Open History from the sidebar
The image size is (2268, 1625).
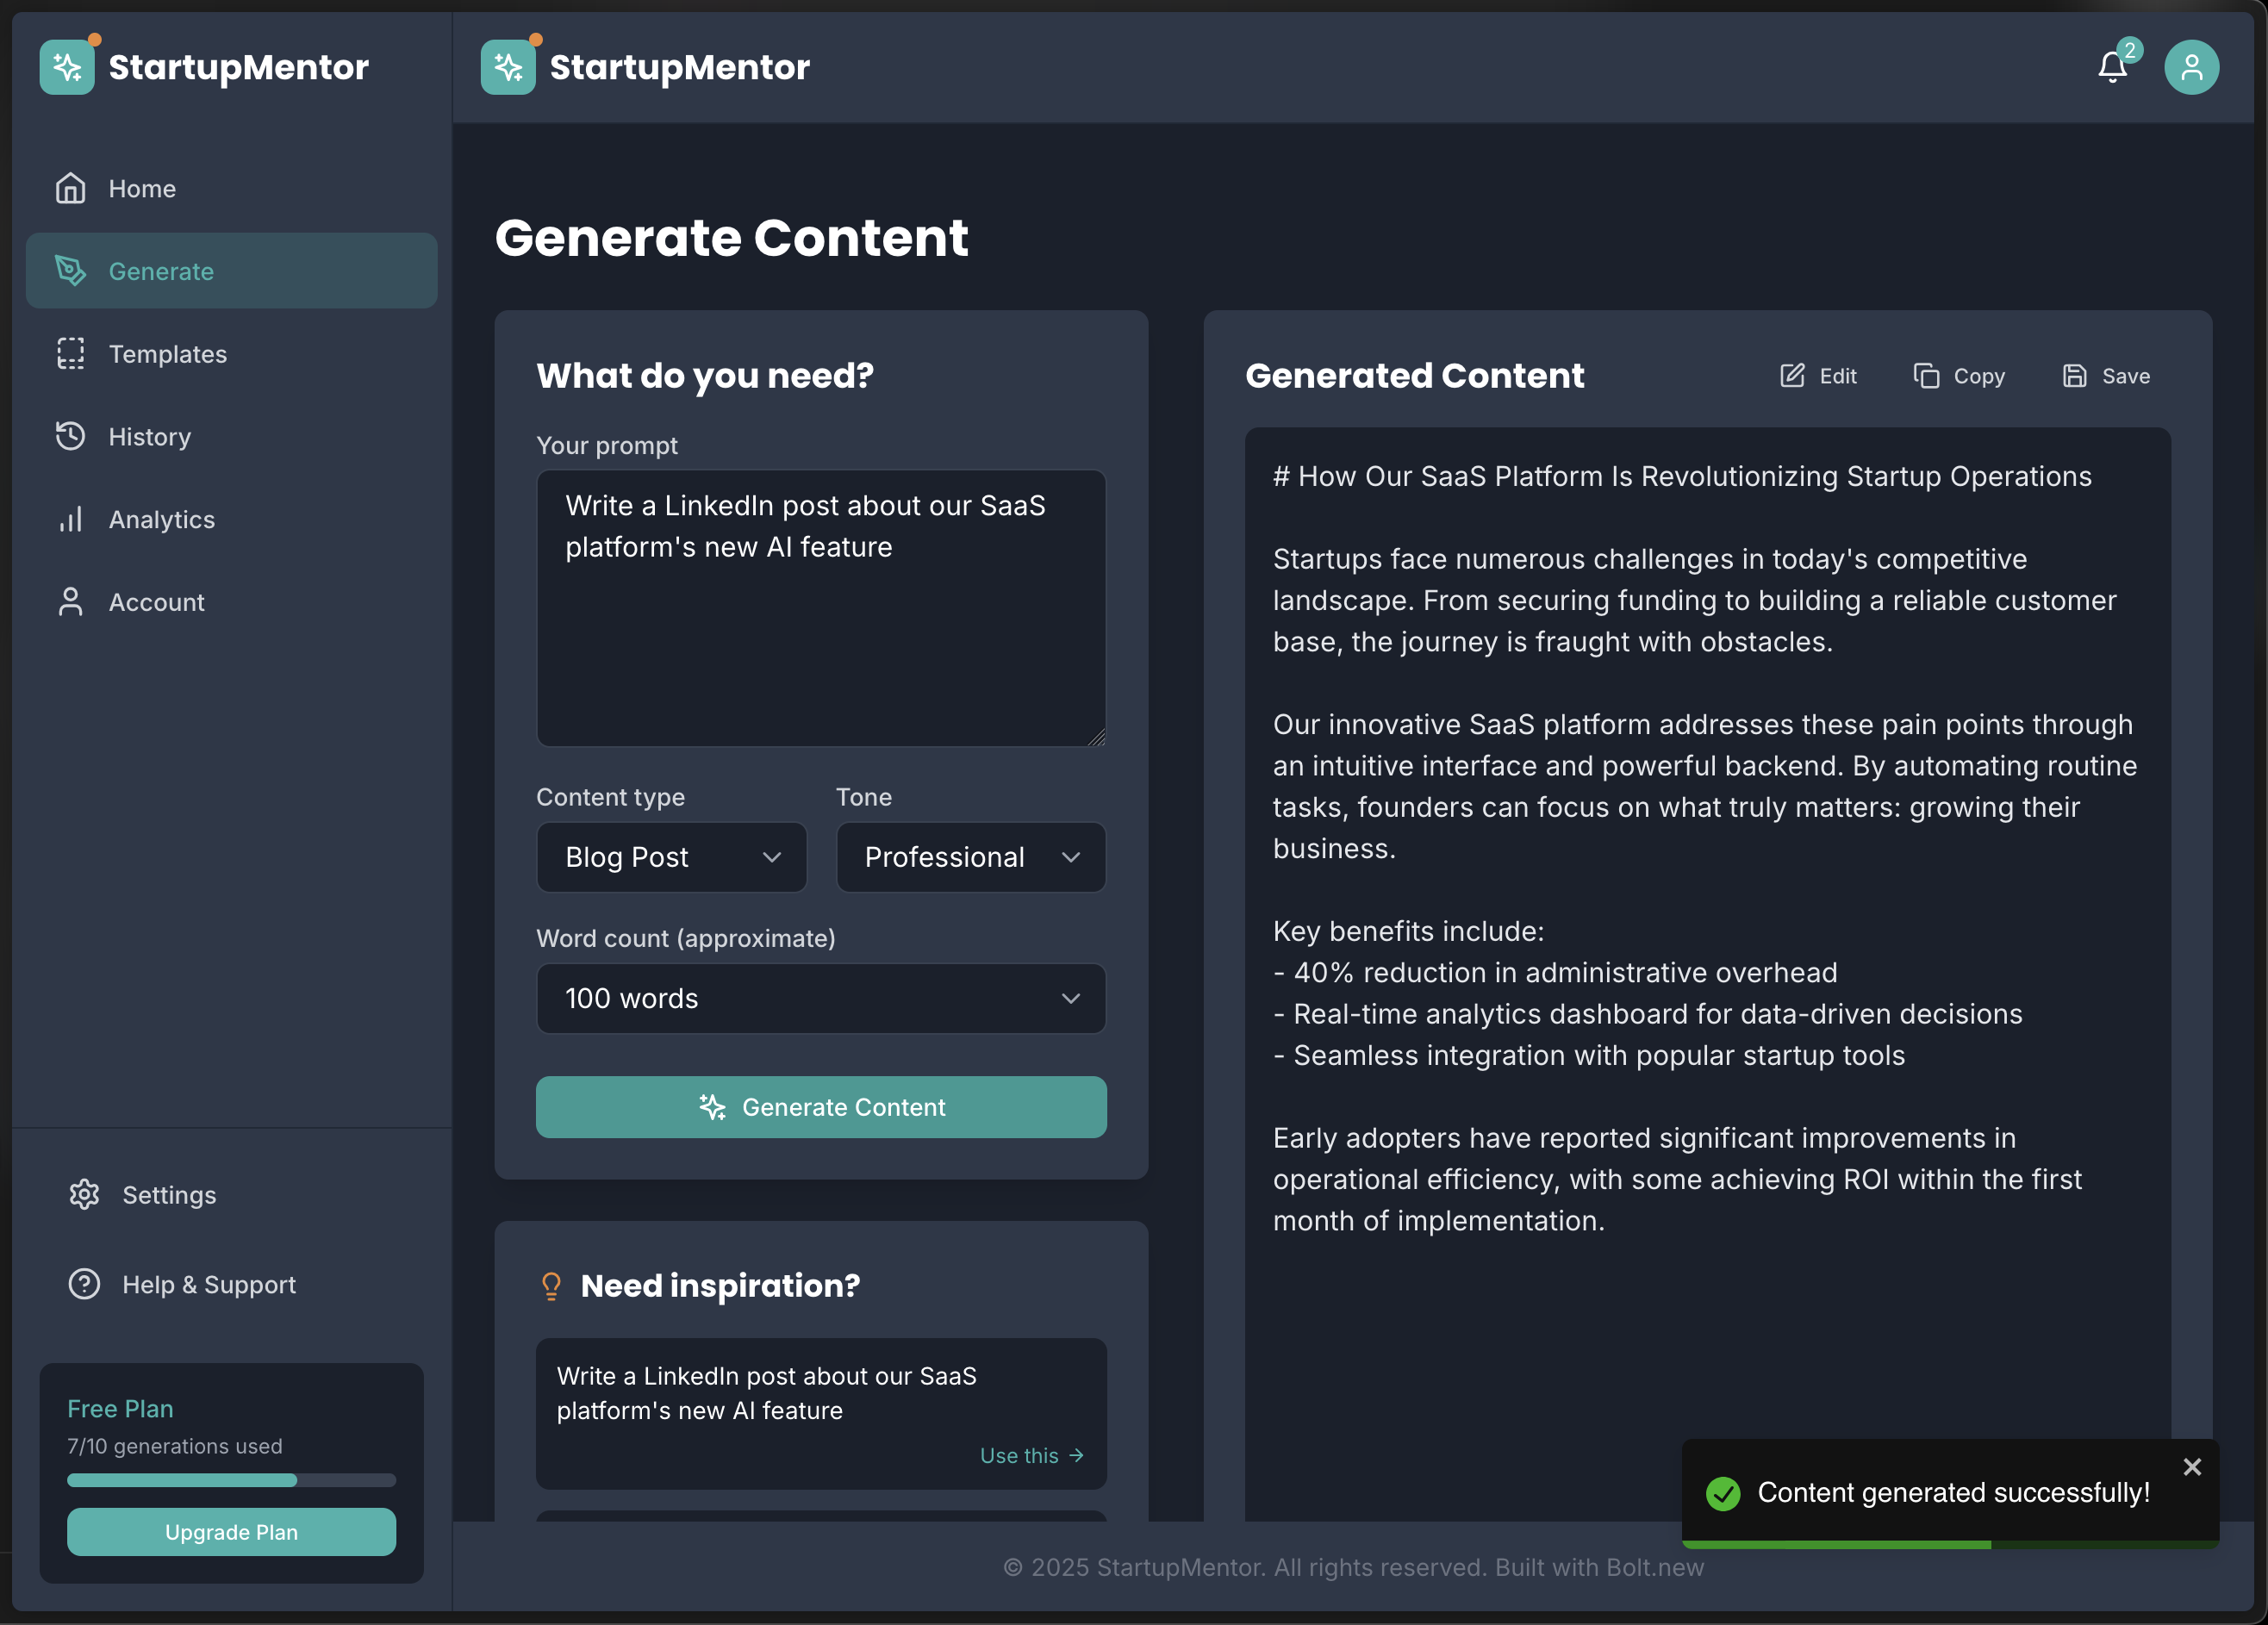pos(149,437)
